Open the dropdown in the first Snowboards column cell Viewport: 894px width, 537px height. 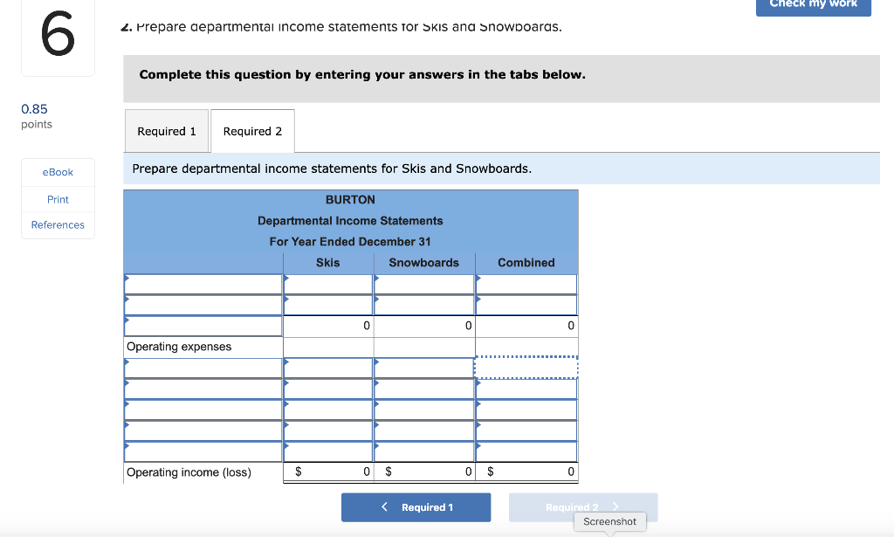point(424,283)
